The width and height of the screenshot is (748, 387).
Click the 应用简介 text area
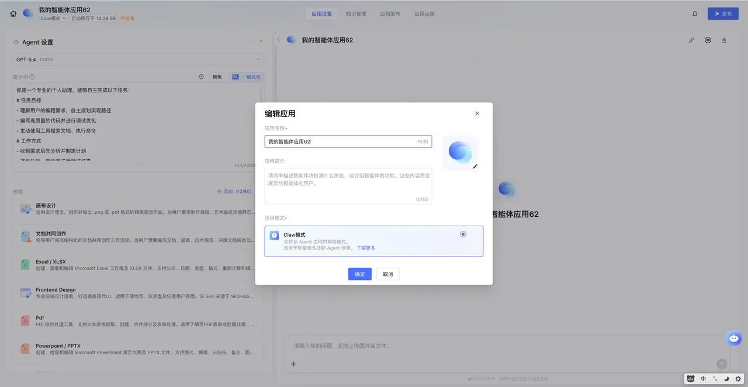point(348,186)
